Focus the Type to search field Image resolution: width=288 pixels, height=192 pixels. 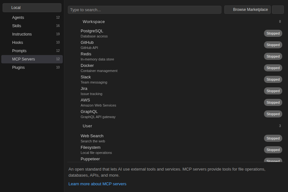coord(145,10)
